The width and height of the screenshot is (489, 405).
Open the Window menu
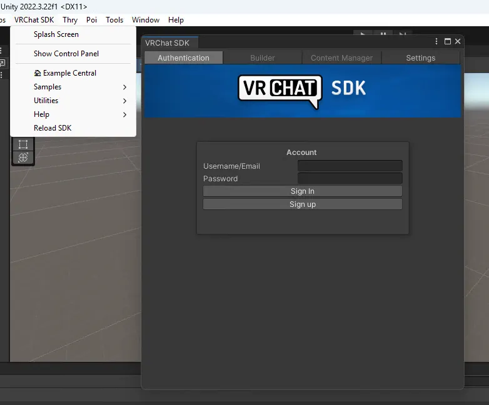click(146, 20)
